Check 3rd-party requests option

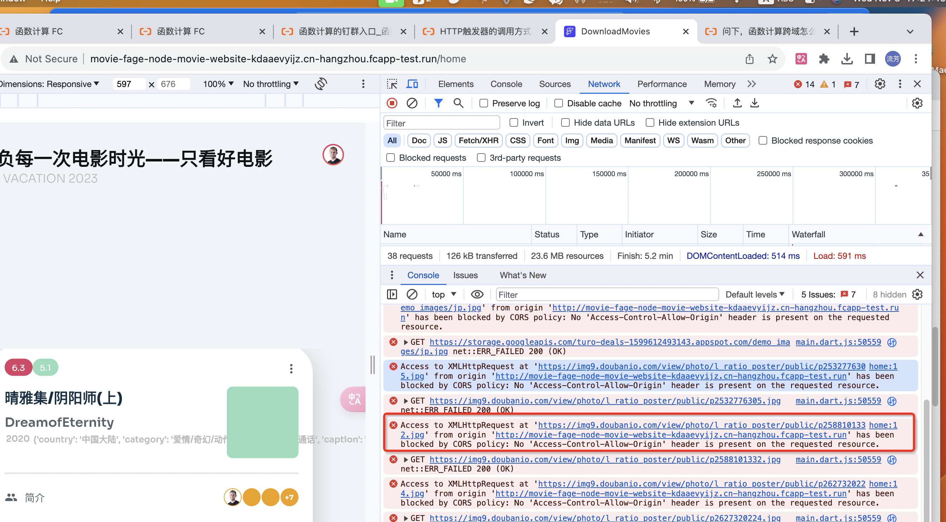481,158
